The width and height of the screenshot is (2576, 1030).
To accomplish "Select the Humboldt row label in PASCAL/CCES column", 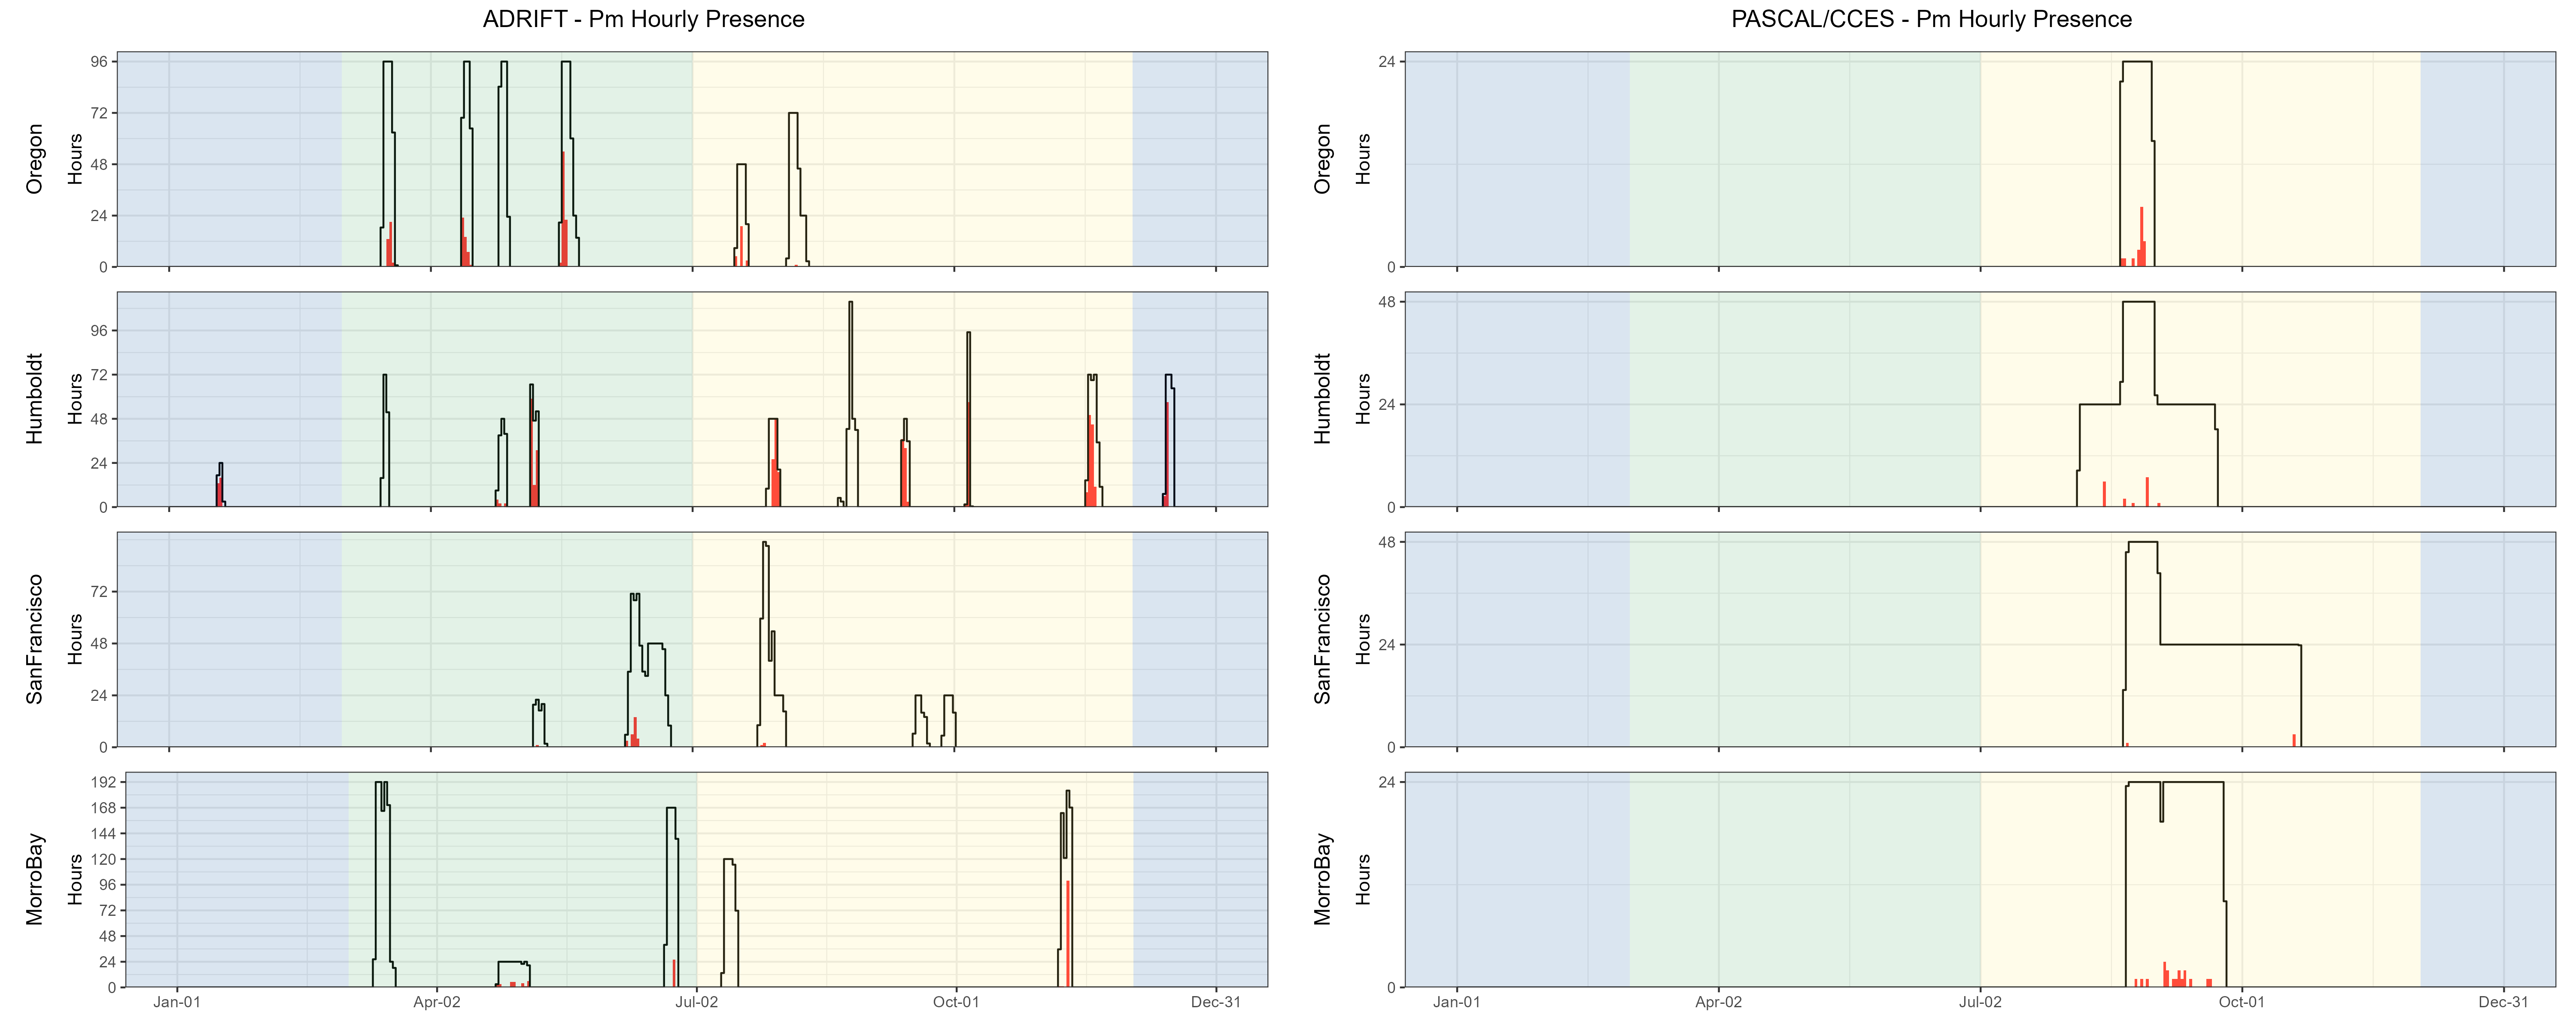I will (1323, 399).
